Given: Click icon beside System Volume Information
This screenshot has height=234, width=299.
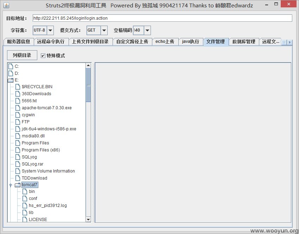Looking at the screenshot, I should [x=18, y=171].
